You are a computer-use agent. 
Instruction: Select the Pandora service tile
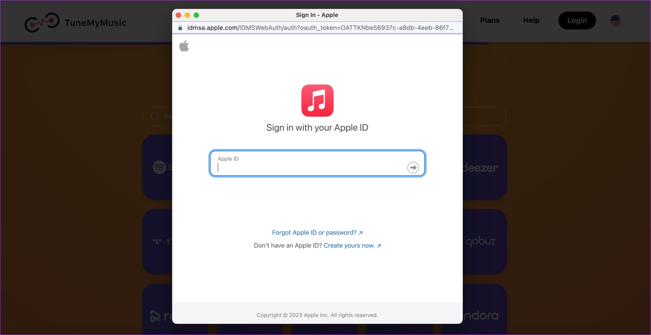484,309
